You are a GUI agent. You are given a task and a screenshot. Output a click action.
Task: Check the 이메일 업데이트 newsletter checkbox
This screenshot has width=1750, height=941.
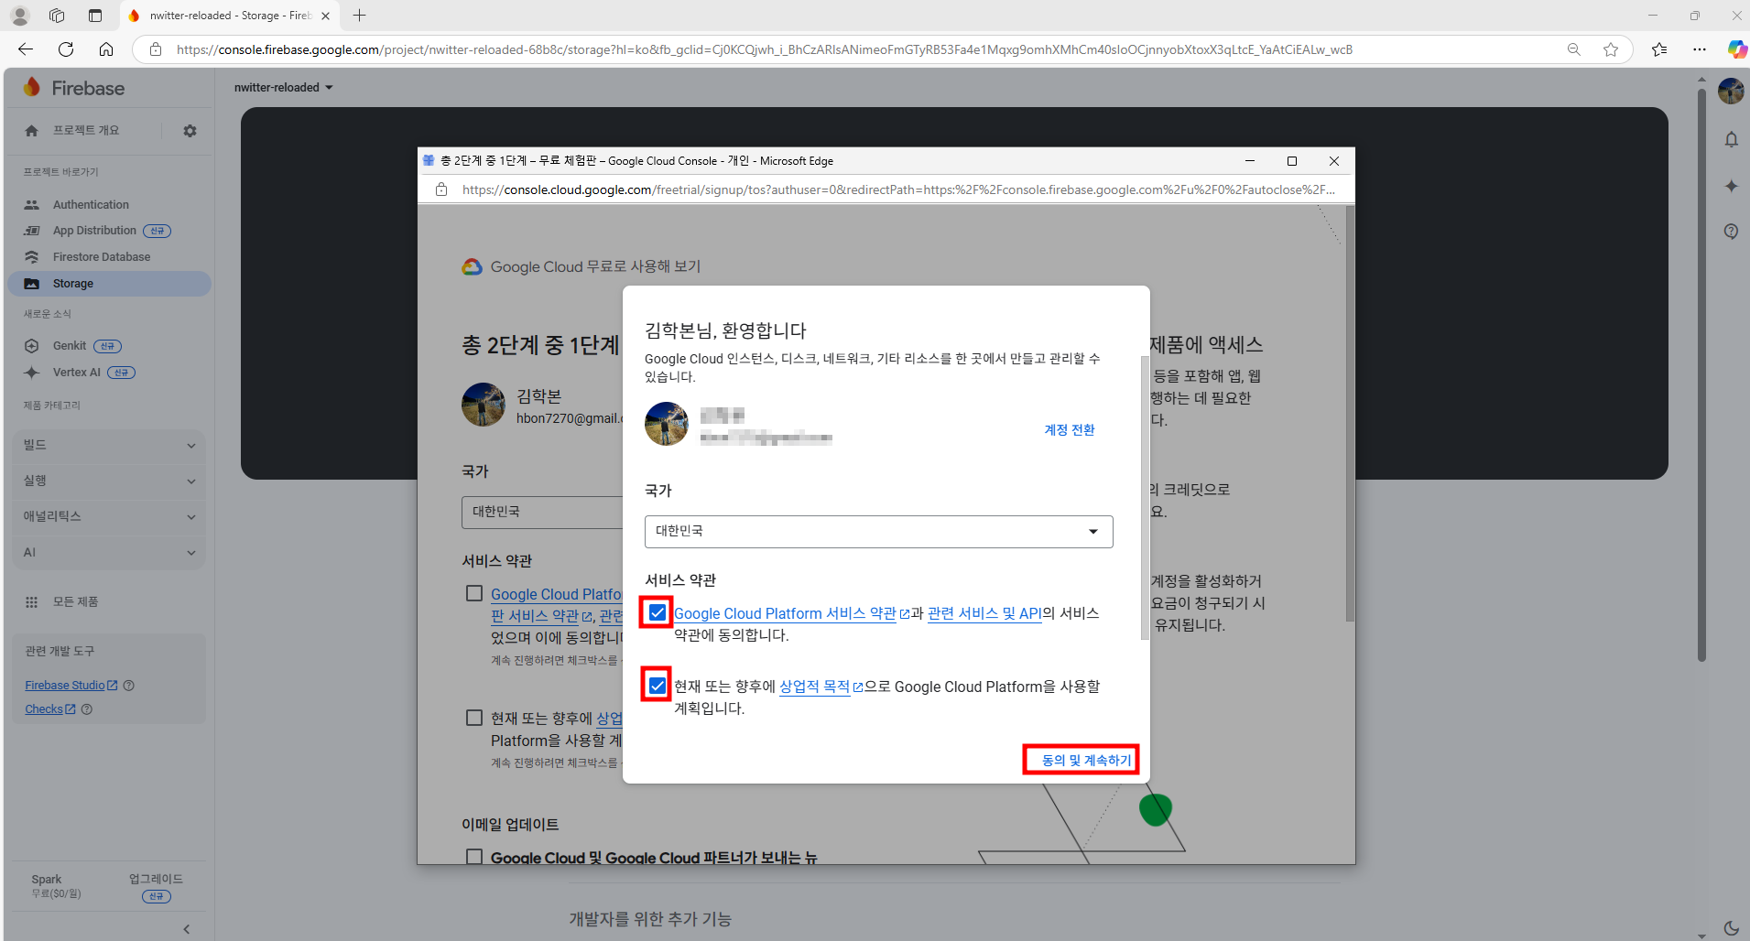[x=474, y=858]
